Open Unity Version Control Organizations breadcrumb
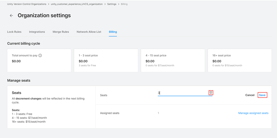The image size is (277, 138). (27, 4)
